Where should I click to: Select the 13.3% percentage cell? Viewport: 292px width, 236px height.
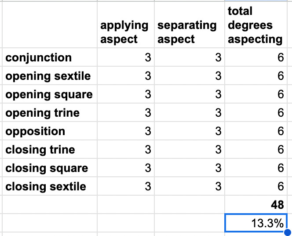pyautogui.click(x=255, y=223)
